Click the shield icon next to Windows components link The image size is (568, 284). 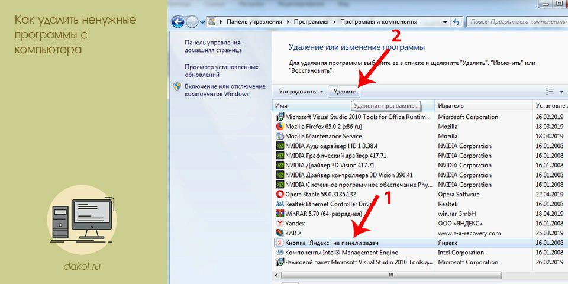pyautogui.click(x=177, y=86)
